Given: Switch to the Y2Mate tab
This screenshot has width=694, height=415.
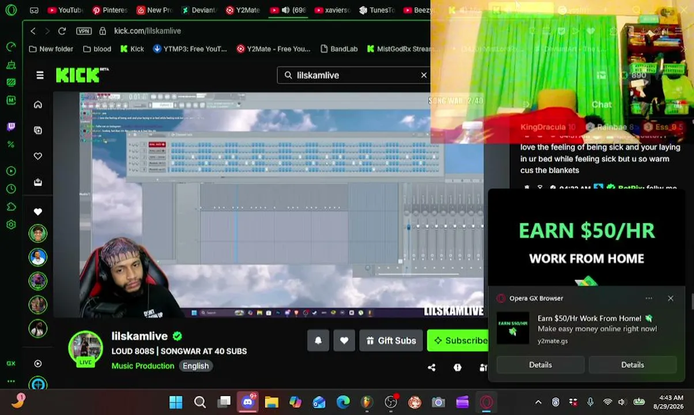Looking at the screenshot, I should click(x=243, y=10).
